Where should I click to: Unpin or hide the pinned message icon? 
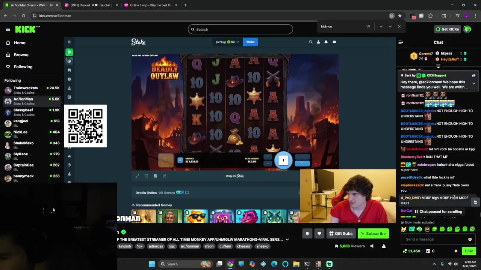(473, 75)
